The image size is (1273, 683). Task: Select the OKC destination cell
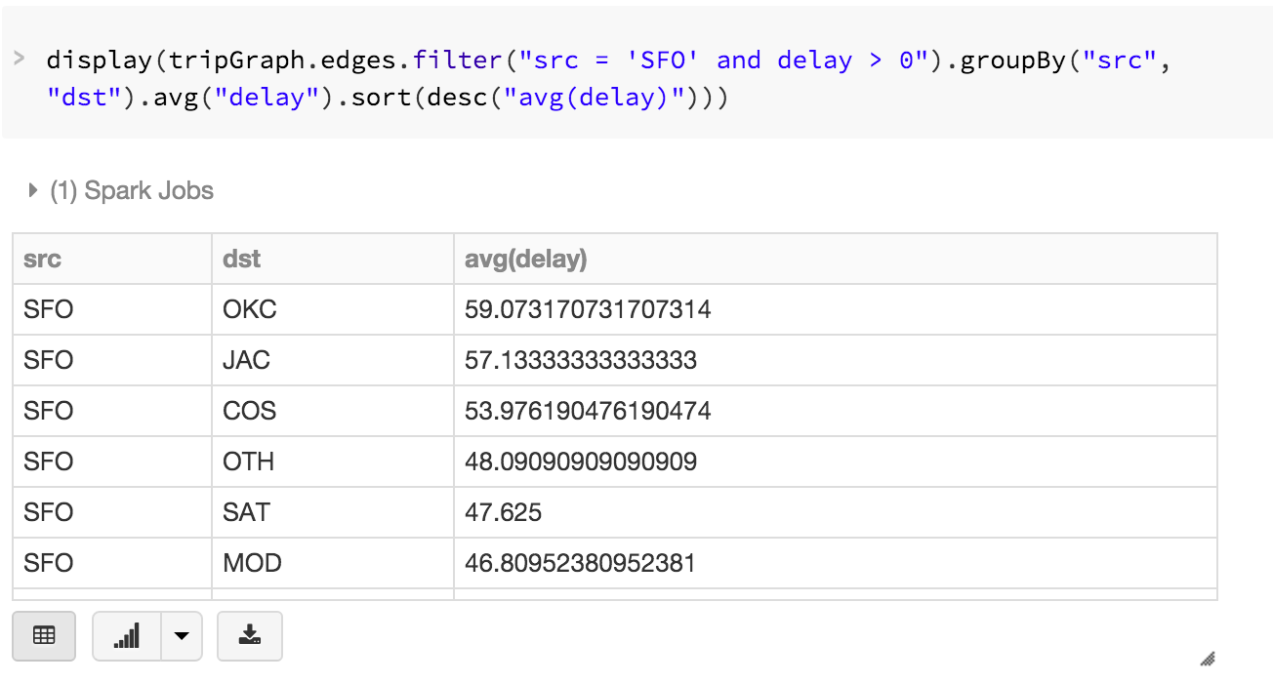pos(250,309)
